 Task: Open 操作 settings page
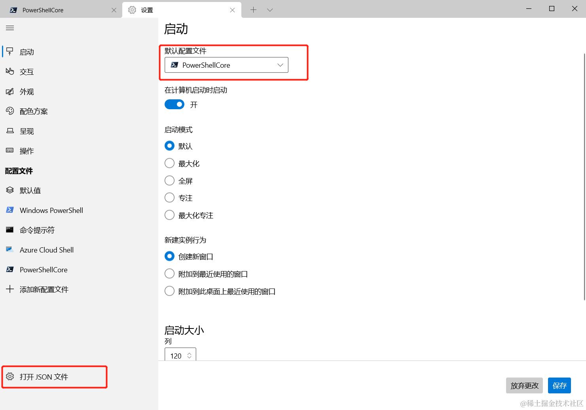(79, 151)
